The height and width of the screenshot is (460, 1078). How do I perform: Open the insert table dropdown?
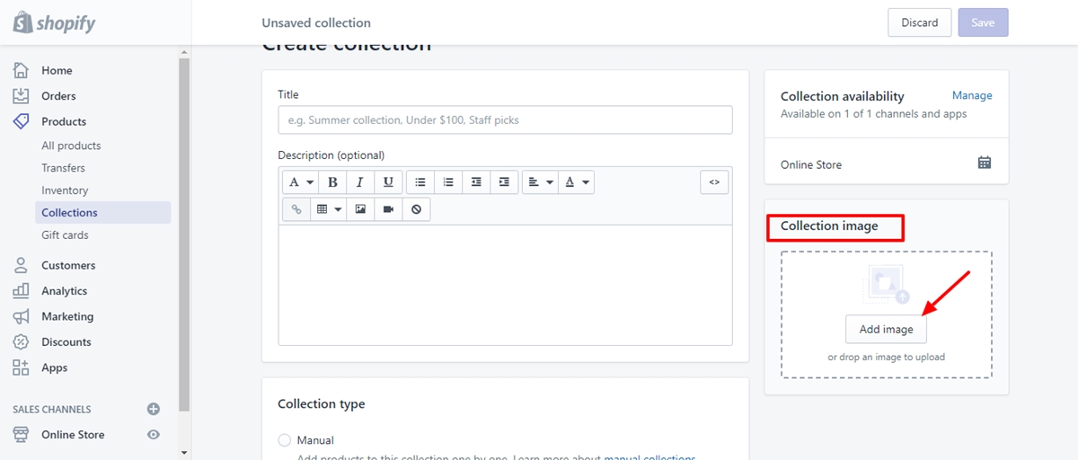coord(327,209)
